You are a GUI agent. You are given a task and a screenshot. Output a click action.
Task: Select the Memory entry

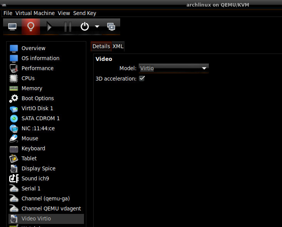click(x=32, y=88)
